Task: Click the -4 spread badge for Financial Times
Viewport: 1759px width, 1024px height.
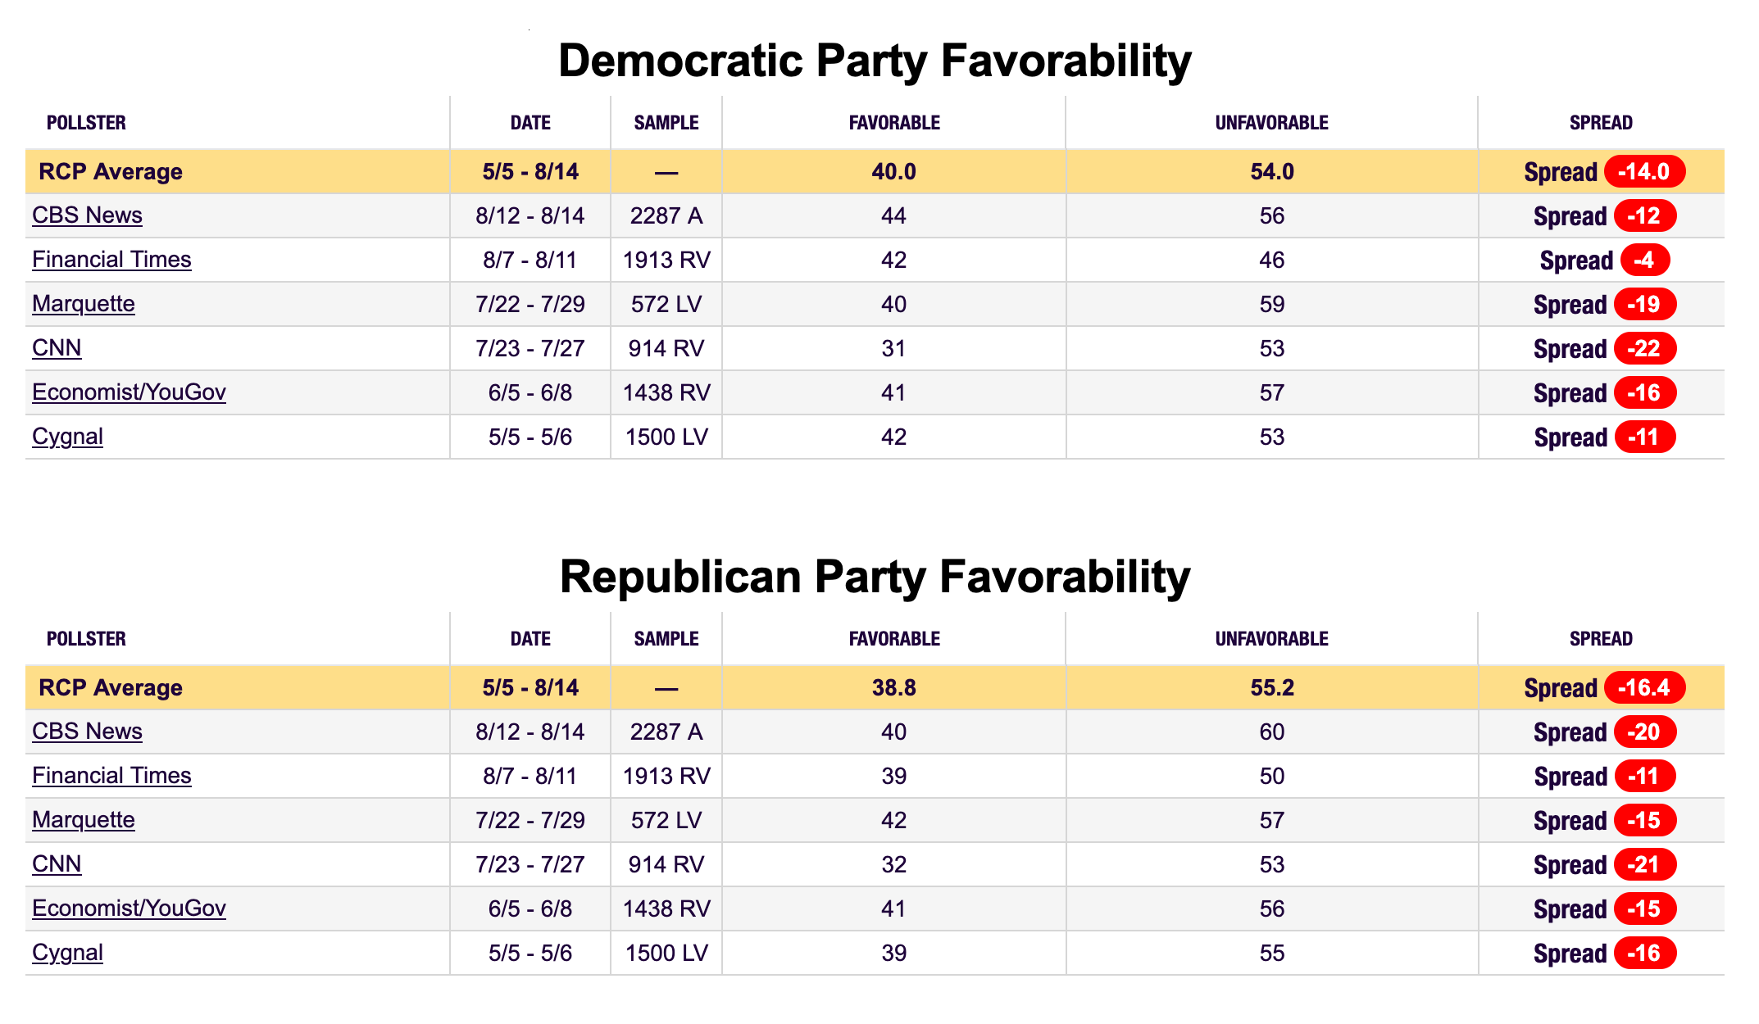Action: pyautogui.click(x=1644, y=260)
